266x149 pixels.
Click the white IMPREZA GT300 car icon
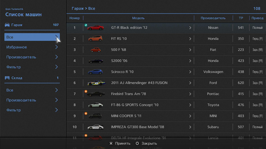coord(95,127)
